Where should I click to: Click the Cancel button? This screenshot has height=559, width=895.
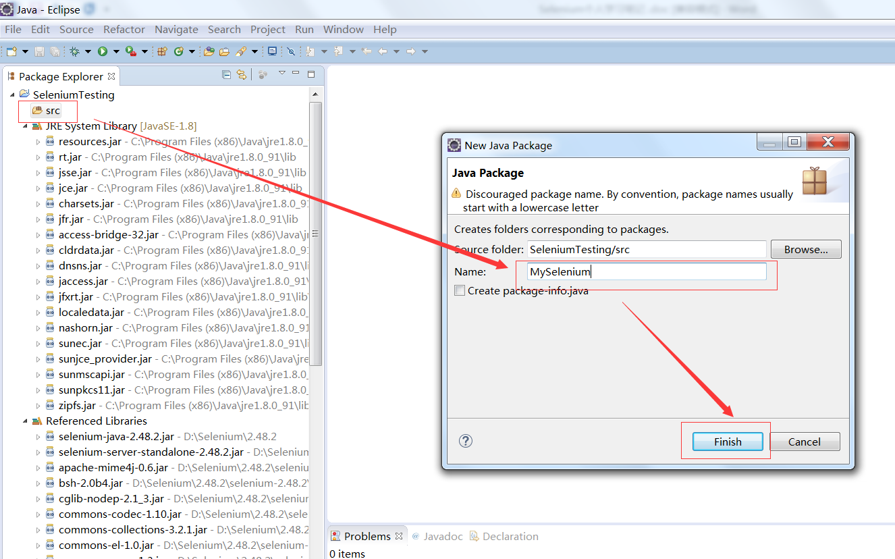click(805, 442)
